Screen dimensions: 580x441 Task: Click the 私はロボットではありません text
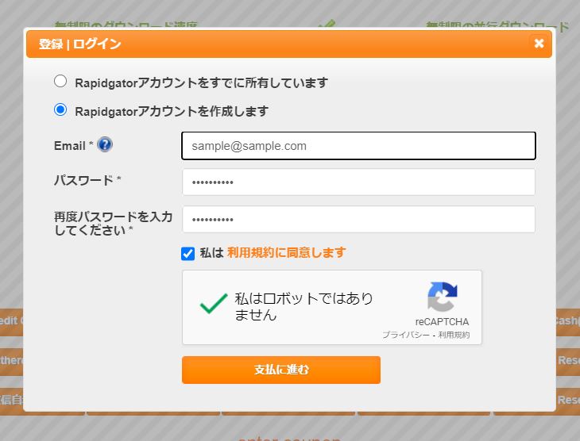[304, 306]
